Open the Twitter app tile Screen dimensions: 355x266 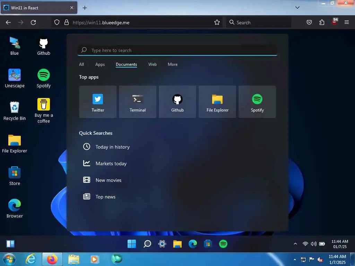pyautogui.click(x=98, y=102)
